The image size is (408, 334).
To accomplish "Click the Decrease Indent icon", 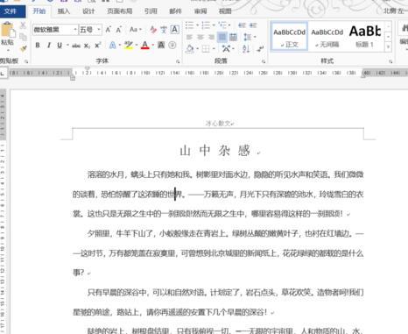I will (242, 25).
